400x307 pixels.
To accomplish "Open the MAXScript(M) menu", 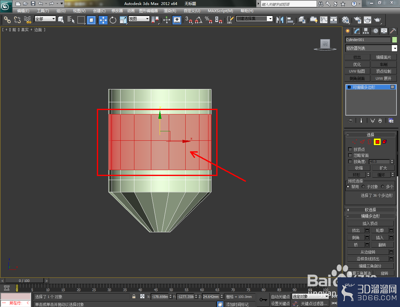I will click(220, 11).
